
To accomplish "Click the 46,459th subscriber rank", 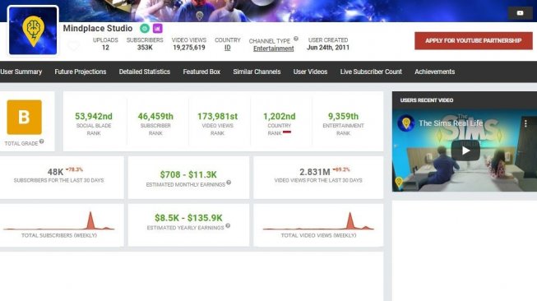I will point(155,117).
